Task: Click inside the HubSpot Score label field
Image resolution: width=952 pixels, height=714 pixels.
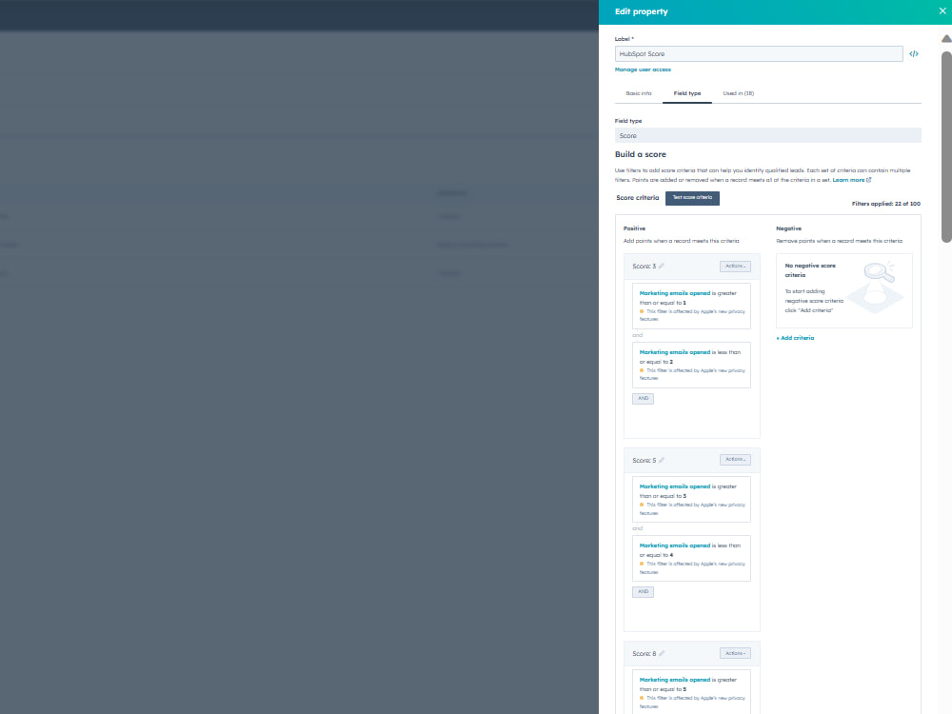Action: click(x=758, y=53)
